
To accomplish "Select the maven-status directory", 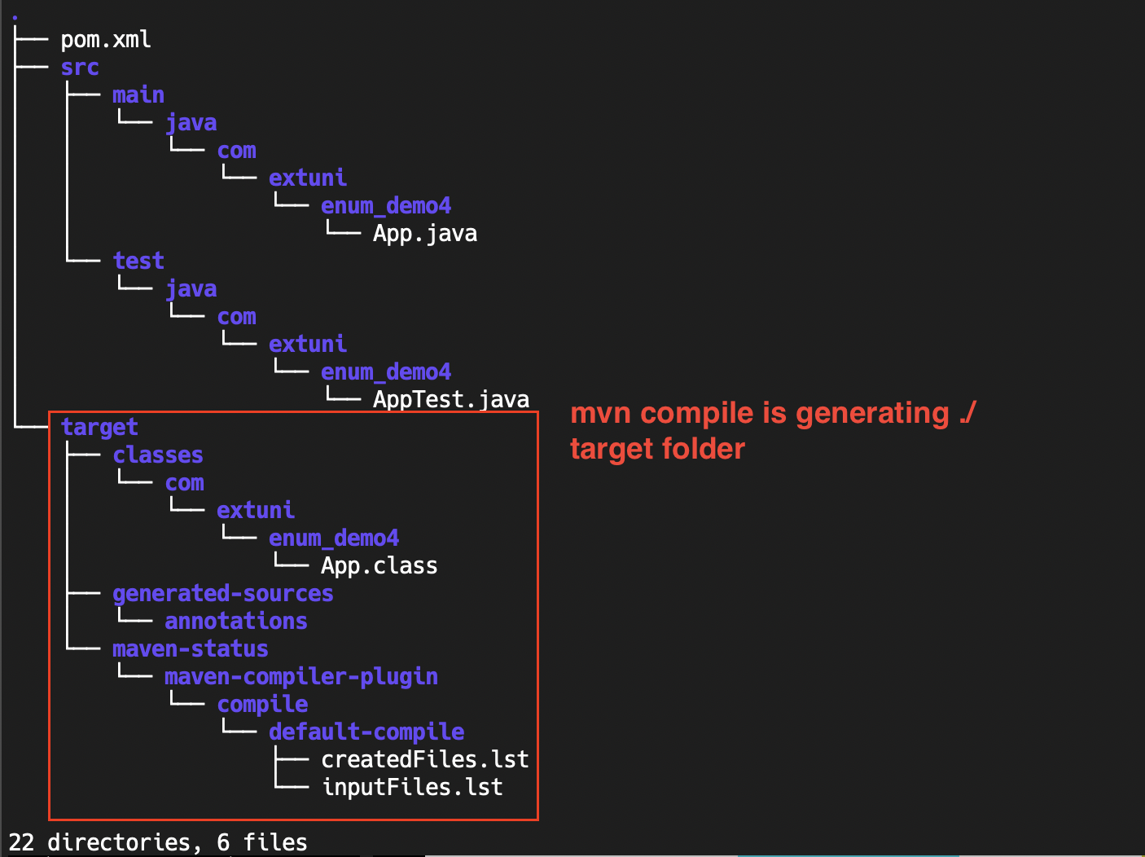I will [x=190, y=648].
